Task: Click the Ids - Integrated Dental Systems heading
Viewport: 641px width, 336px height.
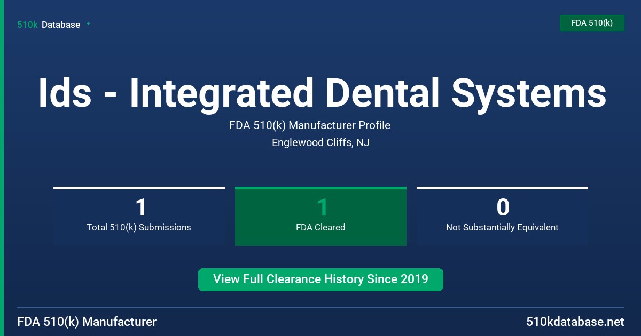Action: (x=322, y=93)
